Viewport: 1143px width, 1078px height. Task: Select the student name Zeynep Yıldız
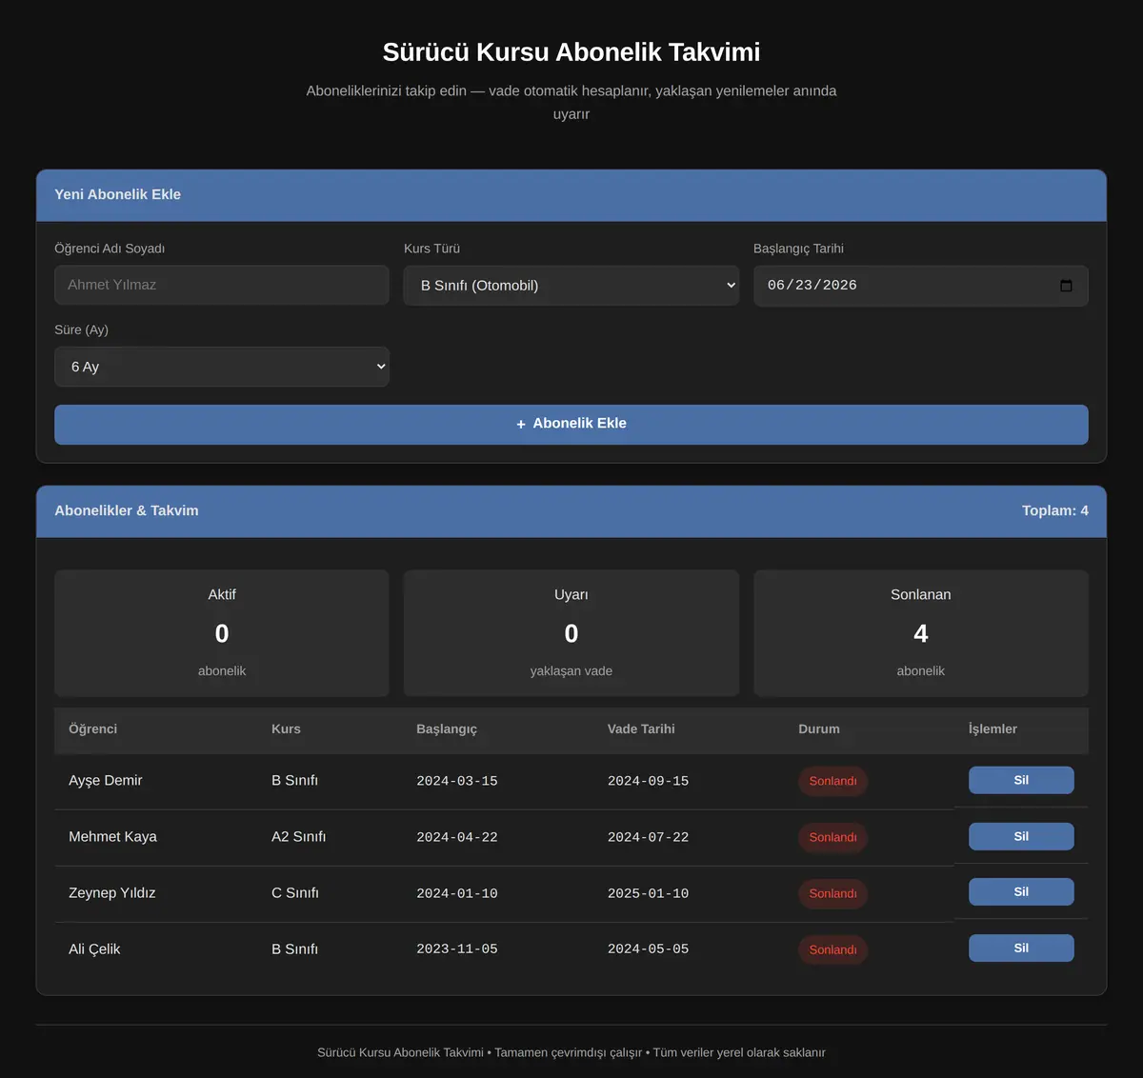pyautogui.click(x=112, y=893)
